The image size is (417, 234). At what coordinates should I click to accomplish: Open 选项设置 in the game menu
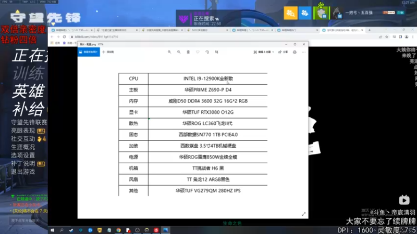pos(23,155)
